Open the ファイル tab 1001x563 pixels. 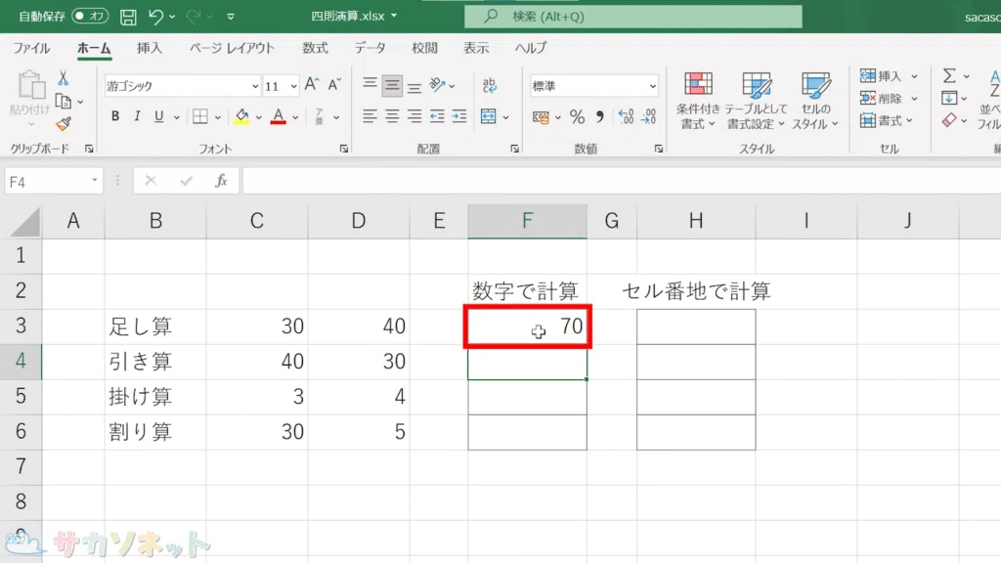click(x=31, y=48)
